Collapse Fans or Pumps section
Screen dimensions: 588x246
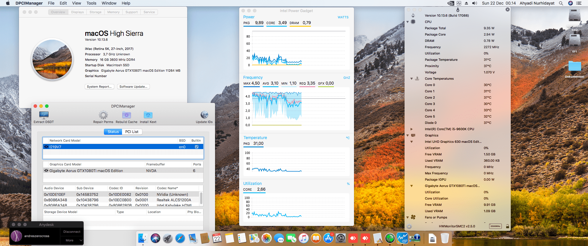click(408, 218)
